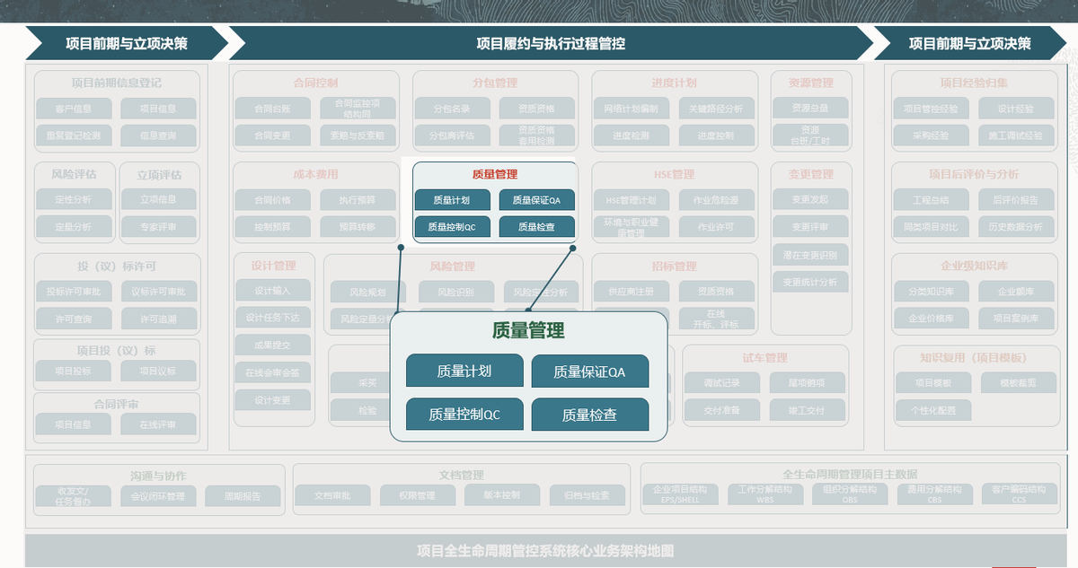
Task: Select 变更统计分析 under 变更管理
Action: pos(810,282)
